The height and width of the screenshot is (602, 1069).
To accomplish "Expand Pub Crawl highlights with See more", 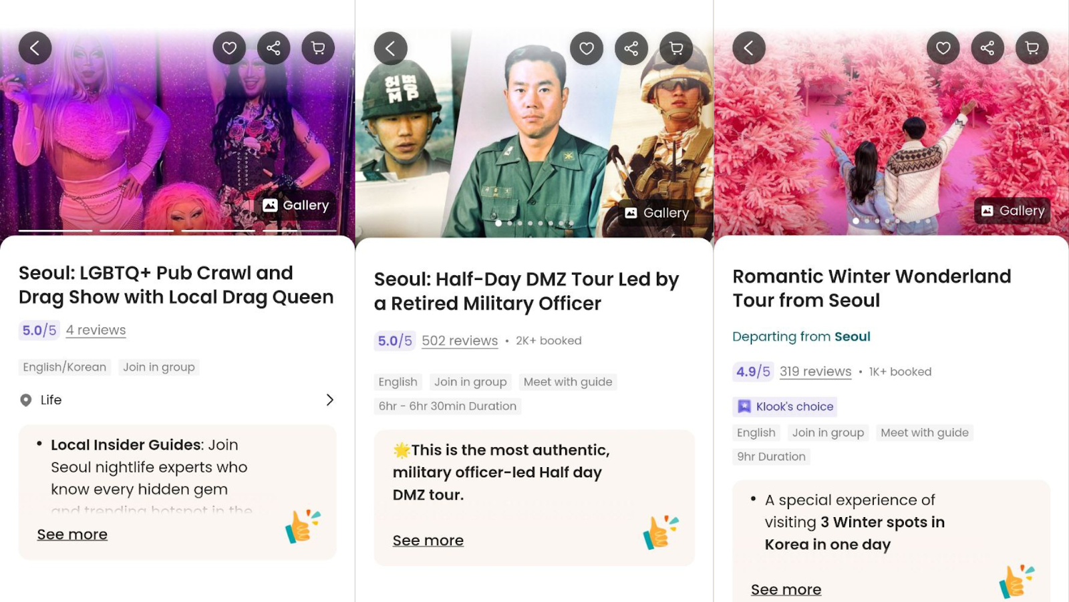I will pyautogui.click(x=72, y=535).
